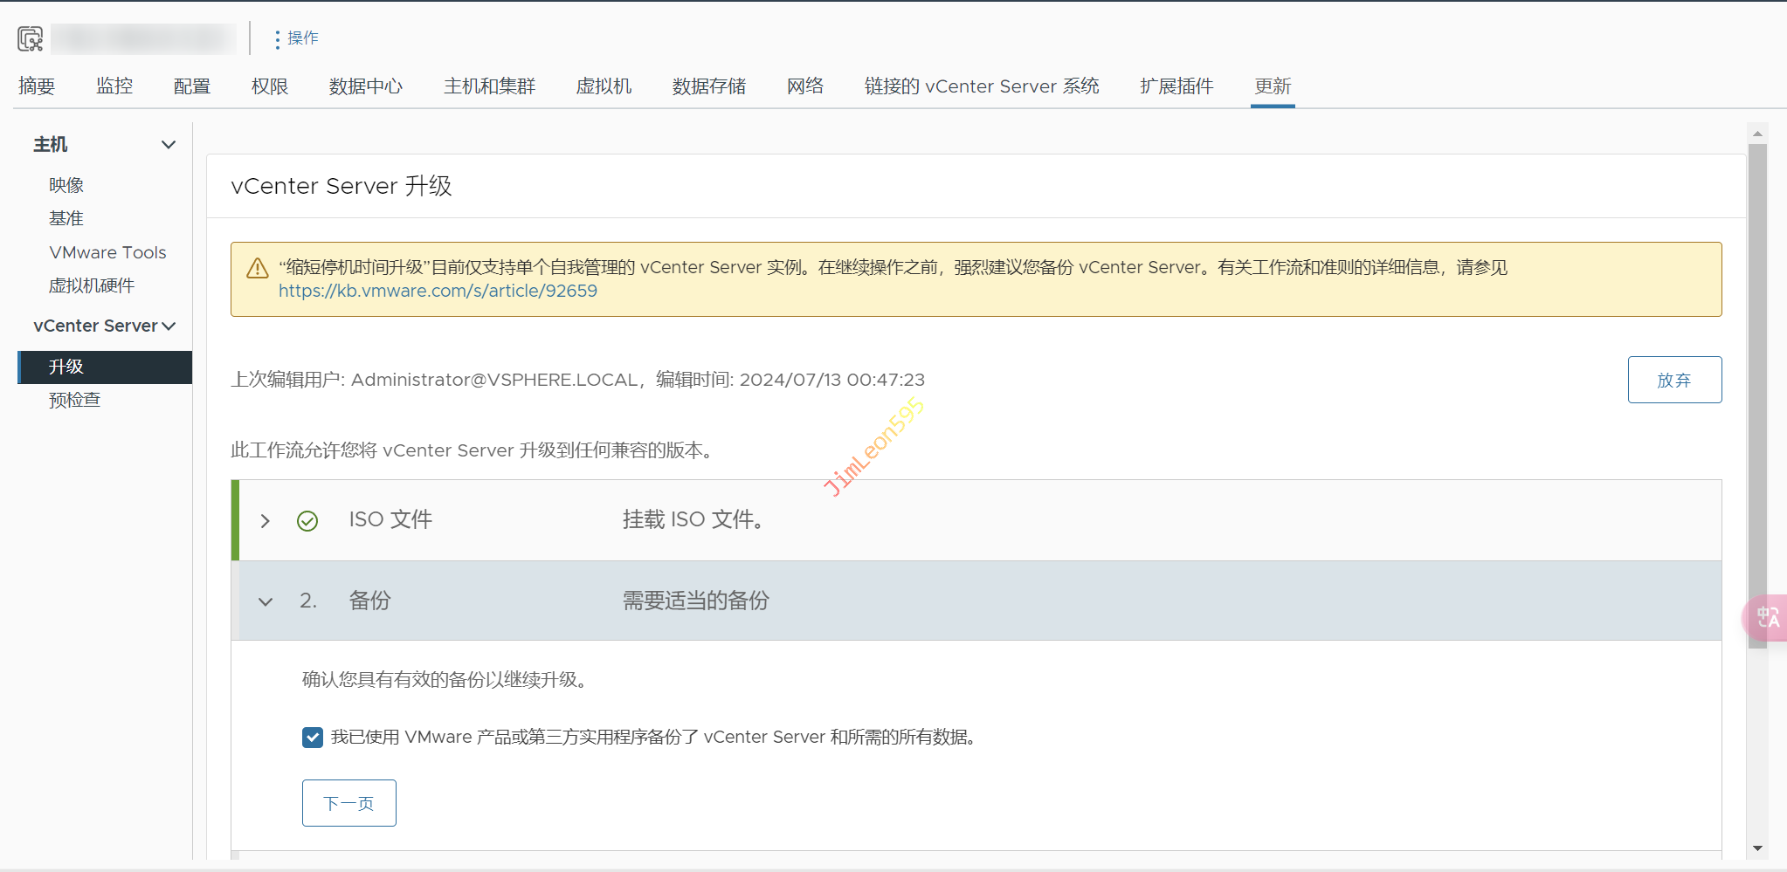Click the vCenter Server object icon
The height and width of the screenshot is (872, 1787).
tap(31, 38)
